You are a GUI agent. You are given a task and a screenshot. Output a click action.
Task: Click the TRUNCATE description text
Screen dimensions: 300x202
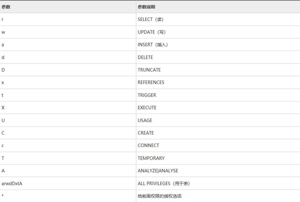click(x=149, y=70)
